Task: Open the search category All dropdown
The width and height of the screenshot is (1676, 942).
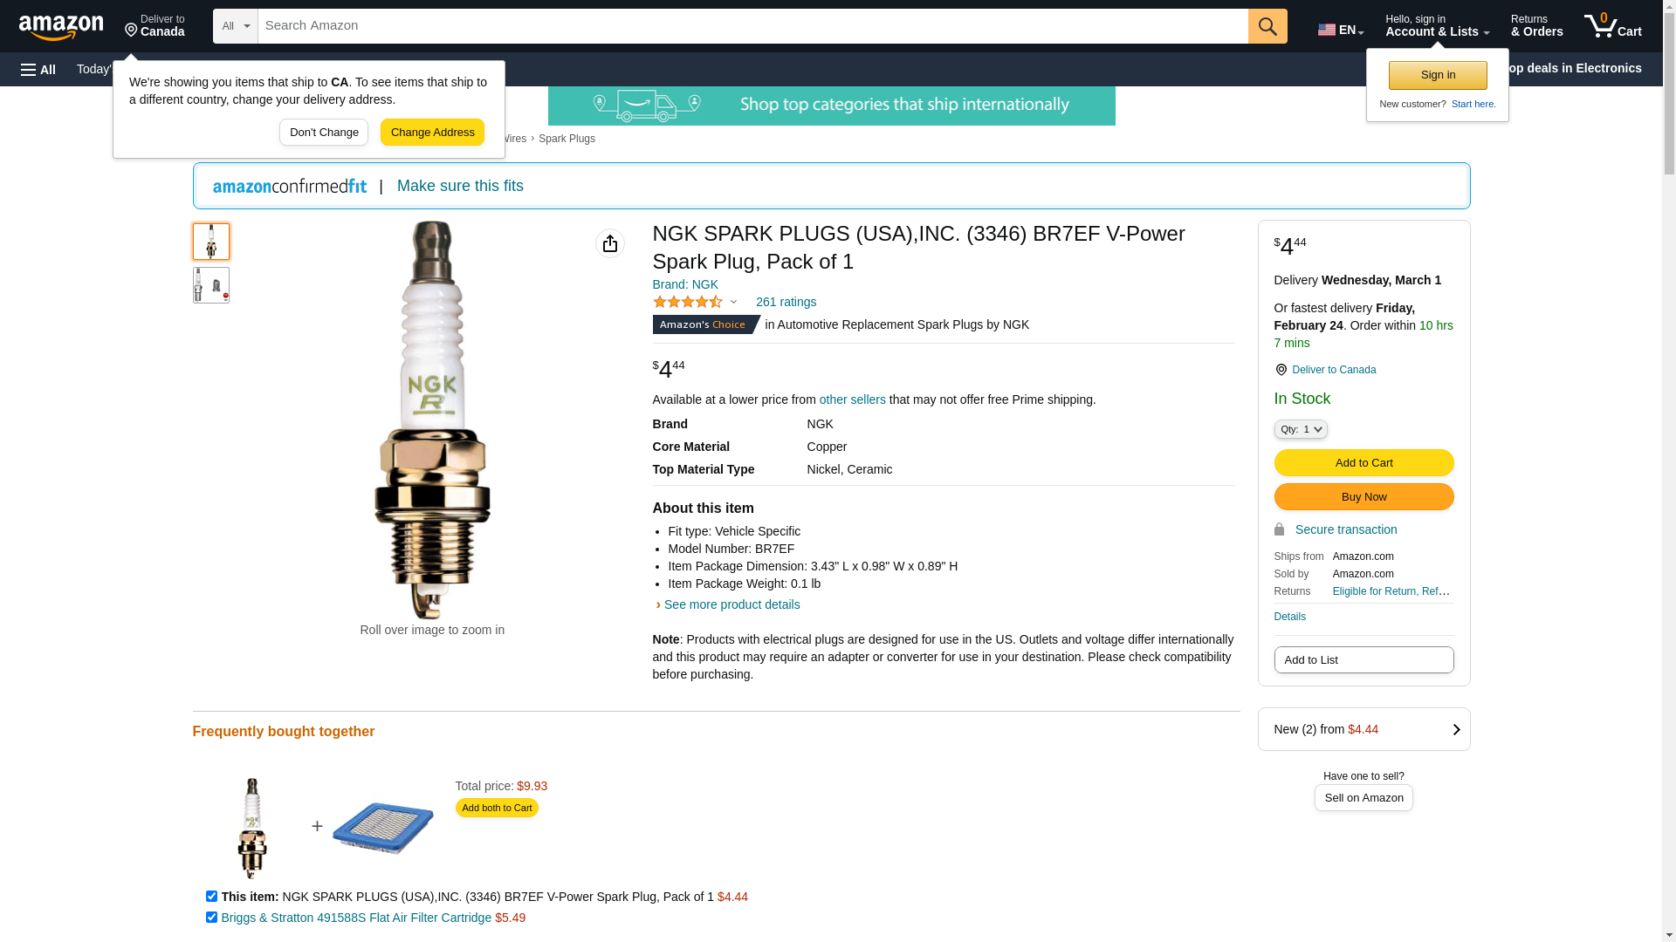Action: point(235,26)
